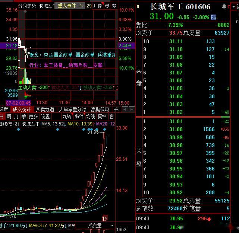Click the alert bell icon
The width and height of the screenshot is (239, 233).
point(224,7)
